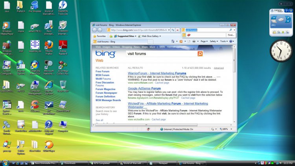Expand the Suggested Sites dropdown
The height and width of the screenshot is (166, 295).
(135, 36)
